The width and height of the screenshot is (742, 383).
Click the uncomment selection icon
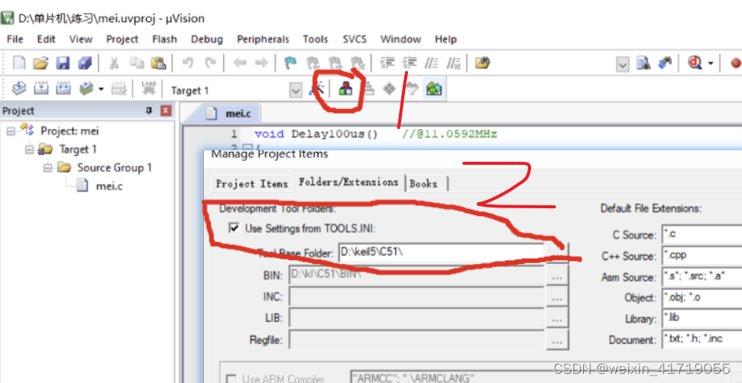[x=454, y=63]
